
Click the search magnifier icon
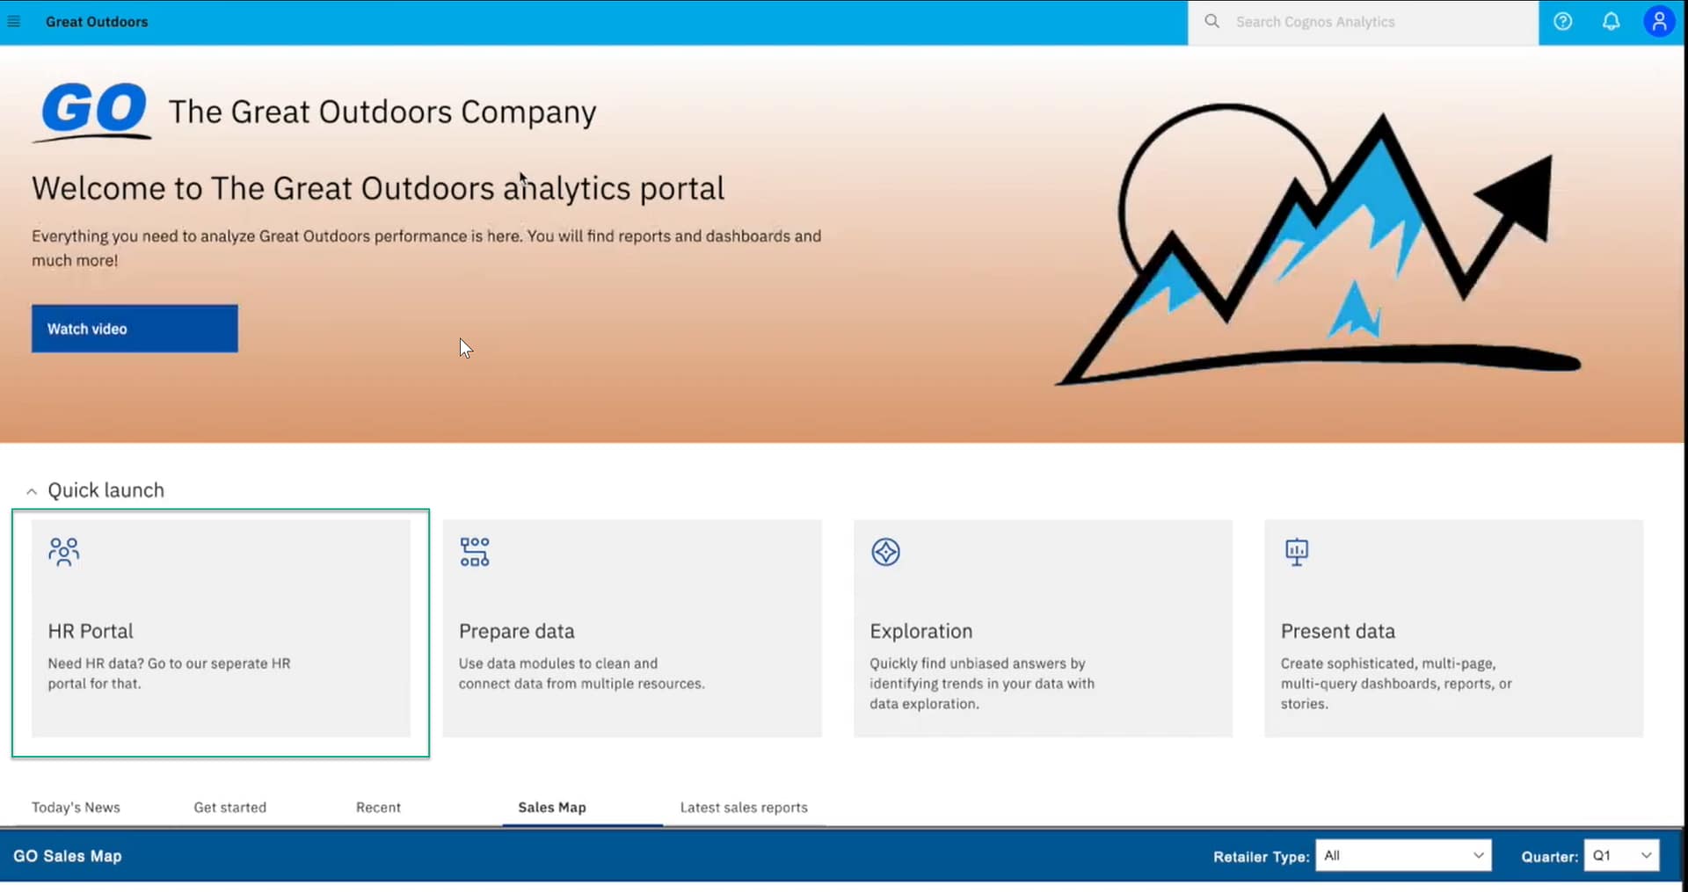point(1211,22)
